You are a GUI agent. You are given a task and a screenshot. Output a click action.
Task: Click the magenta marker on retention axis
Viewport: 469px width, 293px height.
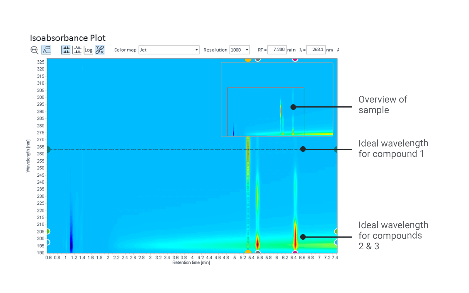point(295,252)
